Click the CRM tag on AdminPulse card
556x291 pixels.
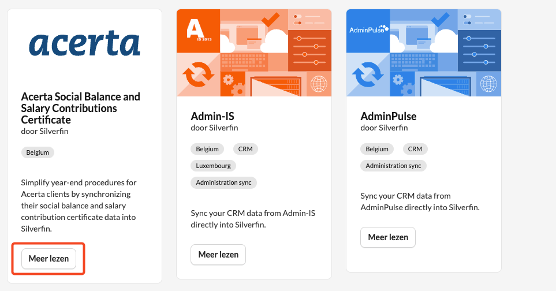[x=415, y=149]
